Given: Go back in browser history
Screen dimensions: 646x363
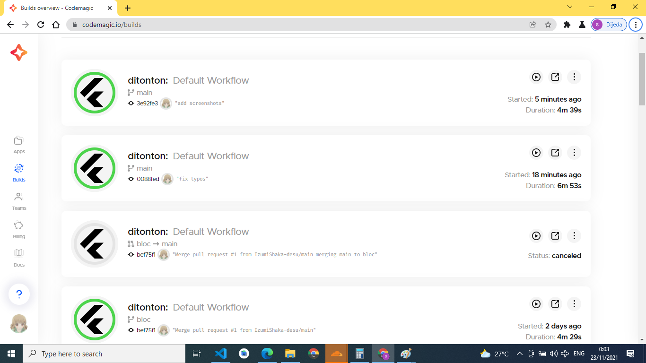Looking at the screenshot, I should pos(10,25).
